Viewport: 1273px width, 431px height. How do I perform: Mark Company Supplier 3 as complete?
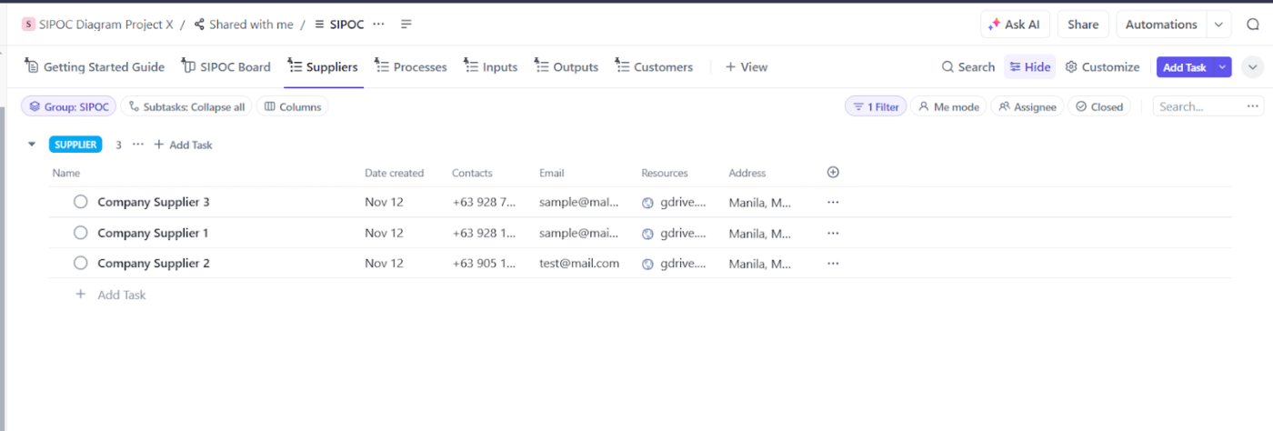pyautogui.click(x=80, y=202)
